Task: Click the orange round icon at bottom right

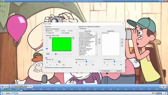Action: coord(153,93)
